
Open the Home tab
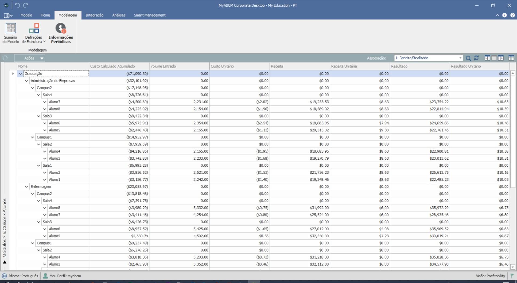tap(45, 15)
